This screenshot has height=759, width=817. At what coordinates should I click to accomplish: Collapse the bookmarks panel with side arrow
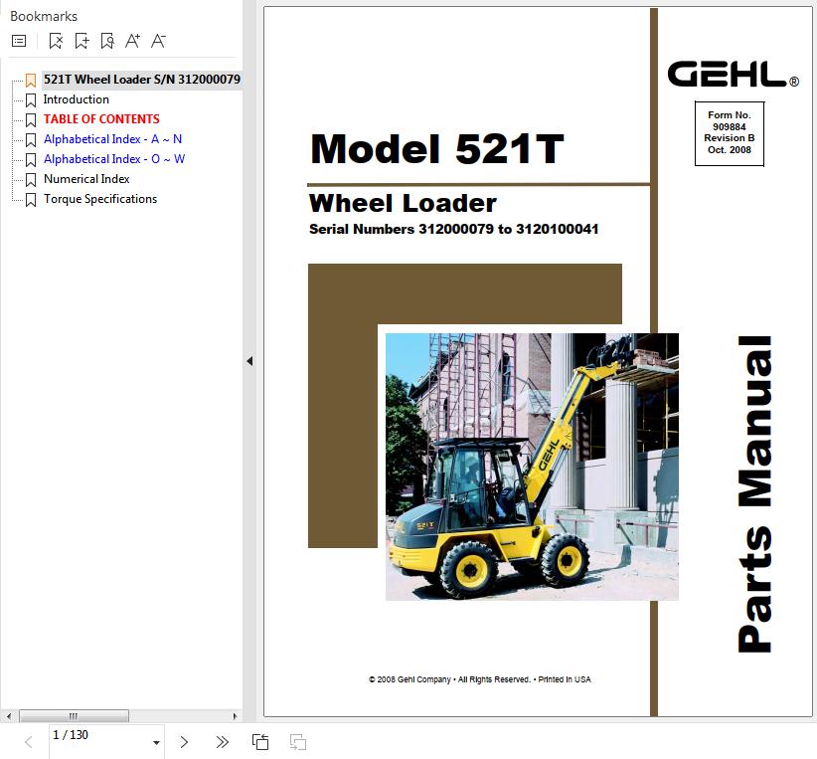[249, 362]
